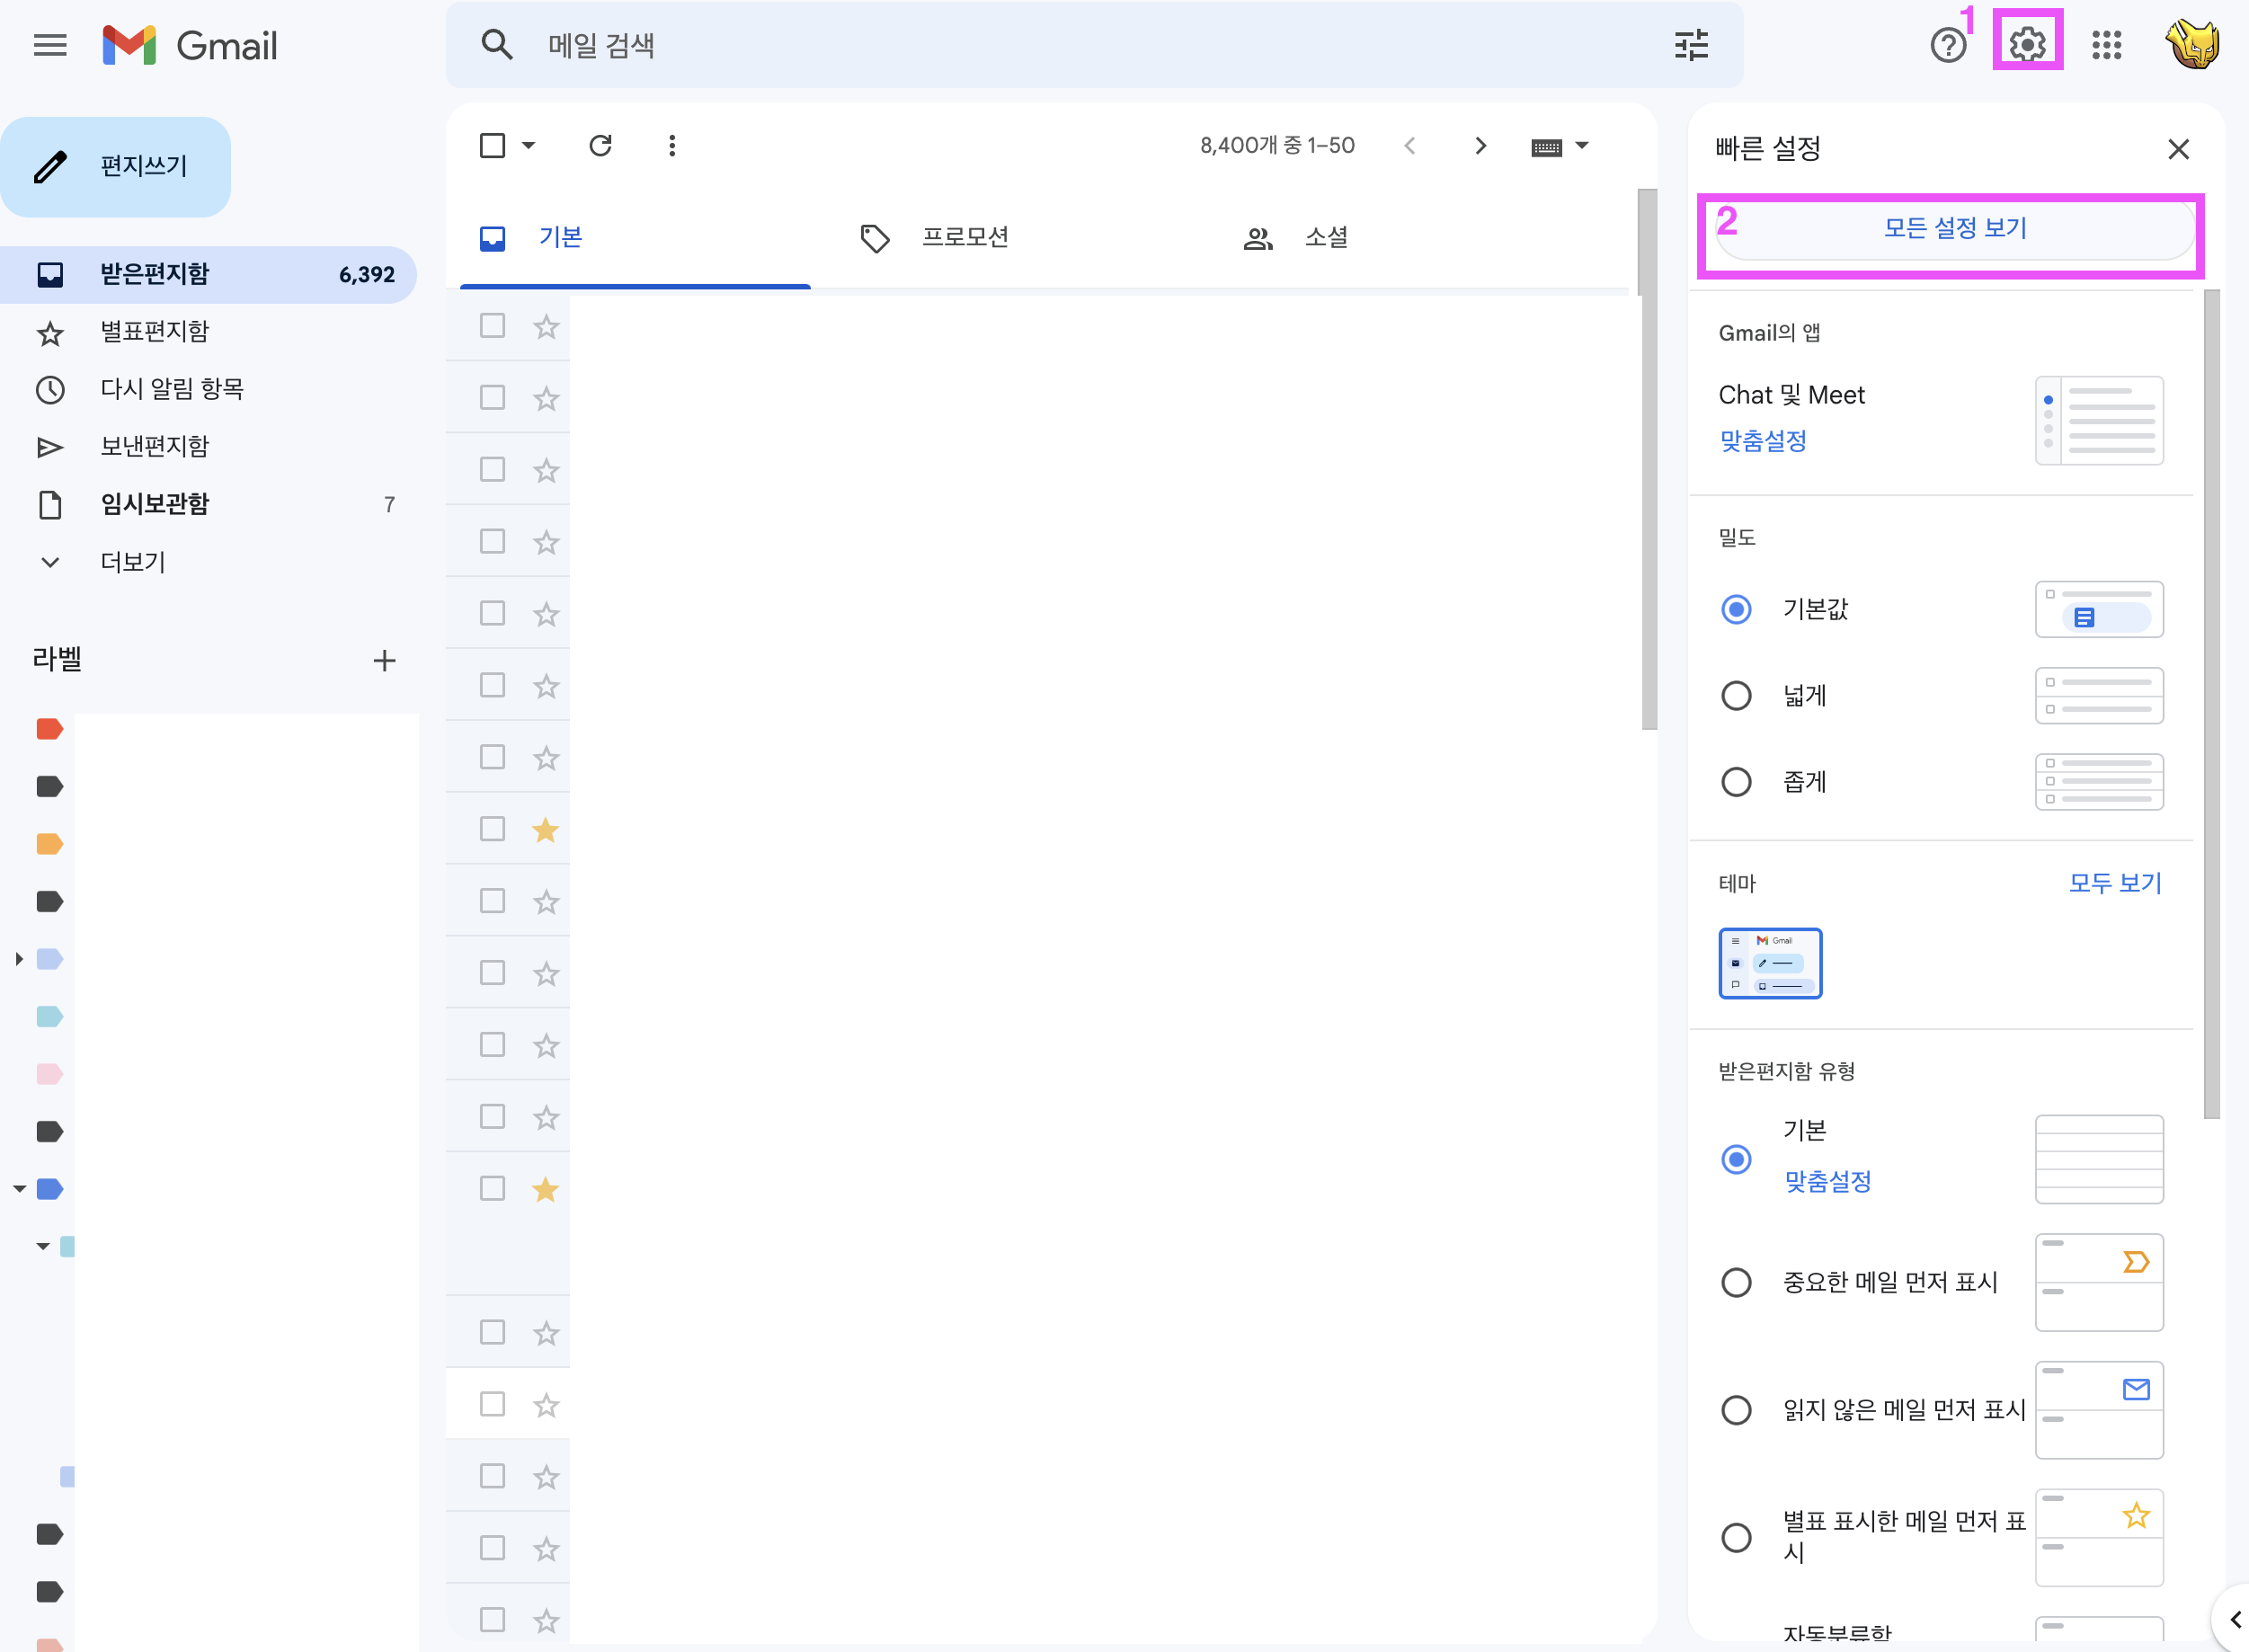The height and width of the screenshot is (1652, 2249).
Task: Click the create new label plus icon
Action: 384,660
